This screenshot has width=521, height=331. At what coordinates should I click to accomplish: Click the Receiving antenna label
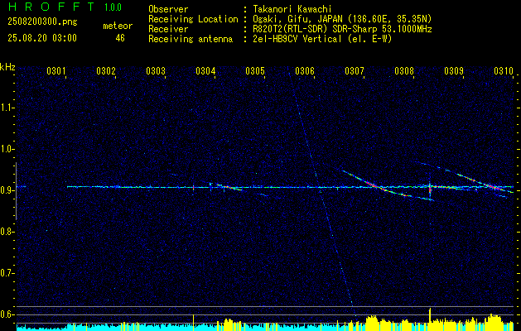click(191, 39)
